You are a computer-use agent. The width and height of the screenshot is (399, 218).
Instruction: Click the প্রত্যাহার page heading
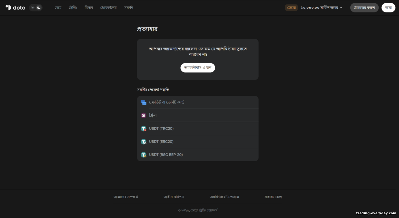coord(147,29)
